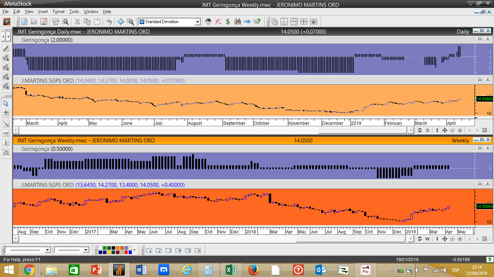Create a new chart with New icon
Viewport: 494px width, 277px height.
[x=24, y=22]
